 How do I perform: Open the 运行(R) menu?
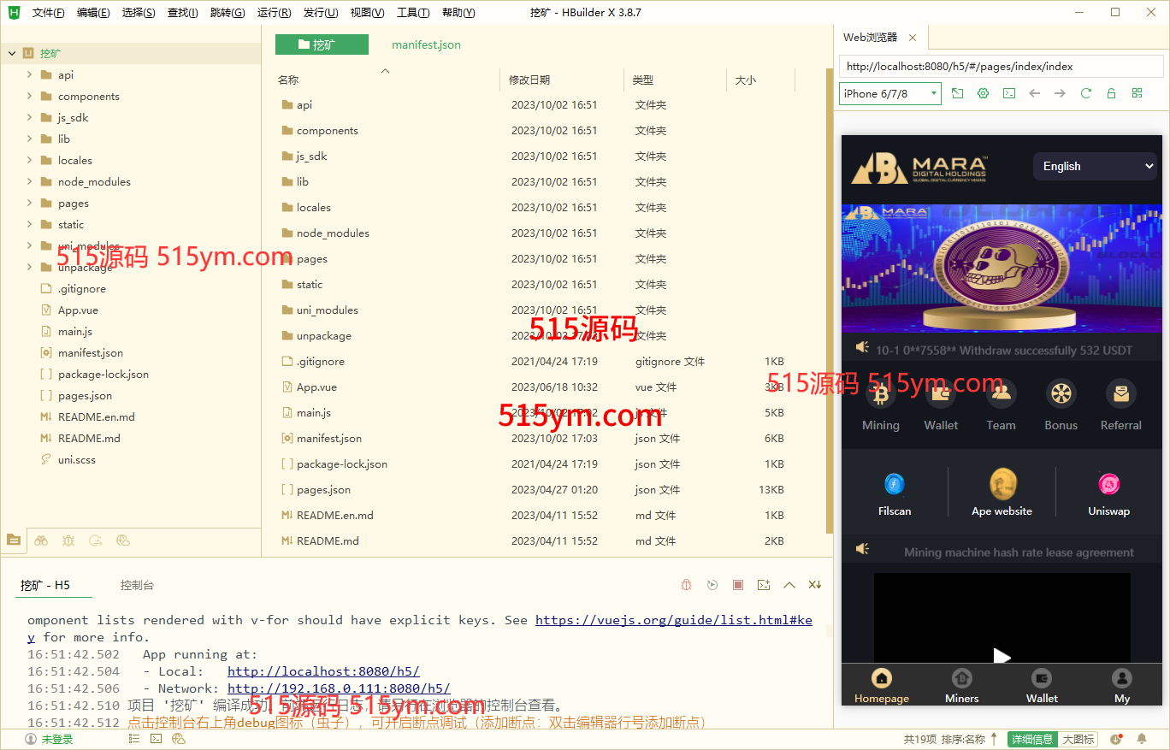click(273, 13)
